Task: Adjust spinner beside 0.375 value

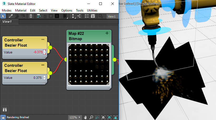Action: [44, 78]
